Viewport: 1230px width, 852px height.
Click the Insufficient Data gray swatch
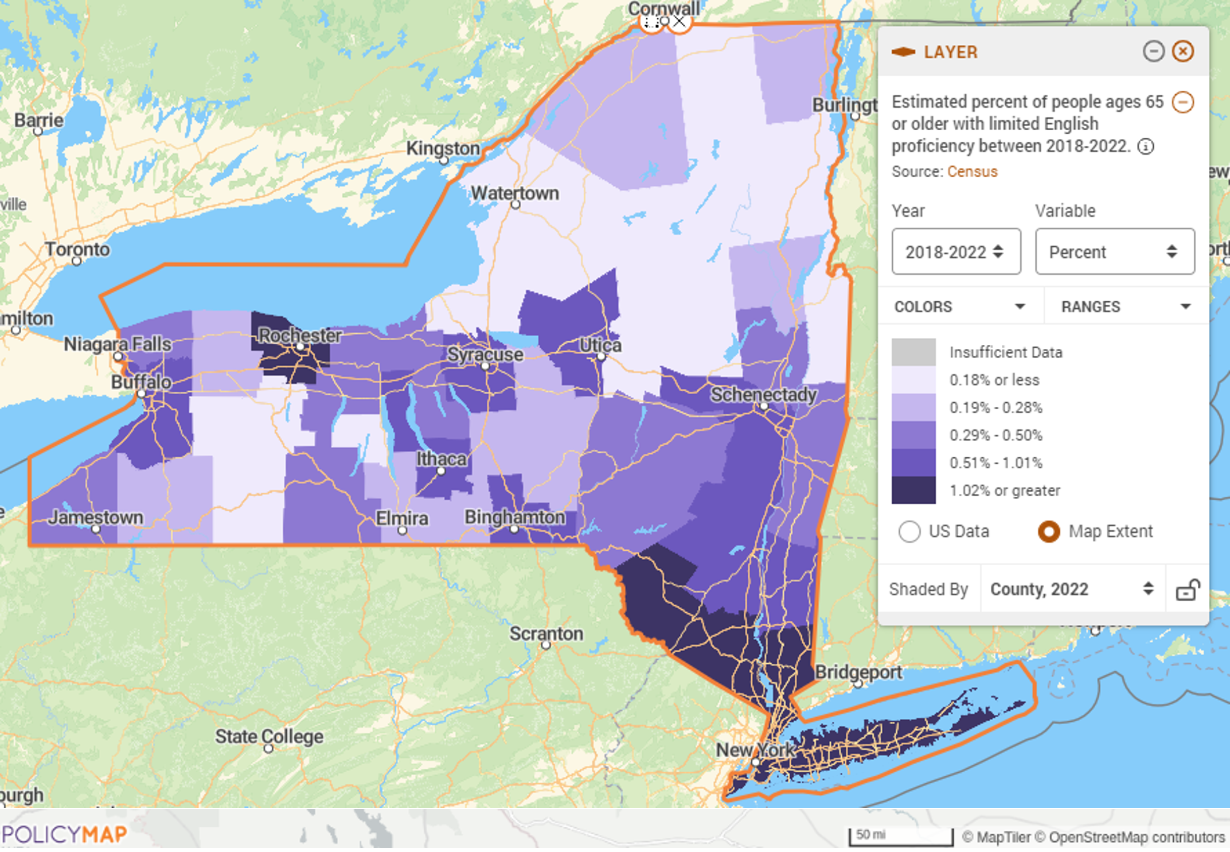(x=913, y=352)
